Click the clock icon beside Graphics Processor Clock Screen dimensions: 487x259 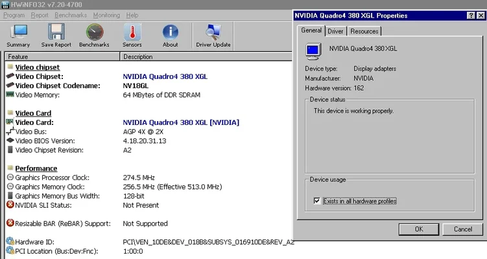point(10,177)
